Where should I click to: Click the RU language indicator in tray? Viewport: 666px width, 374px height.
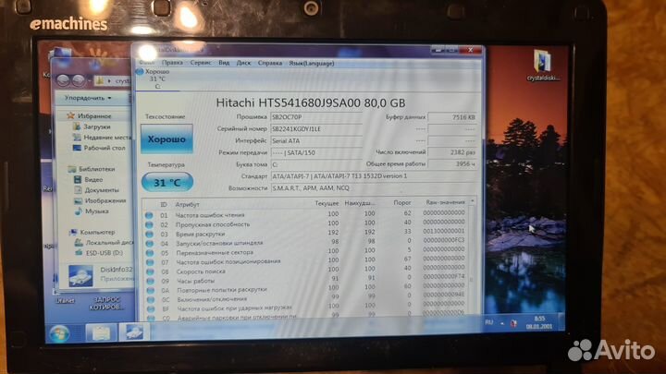(x=489, y=322)
